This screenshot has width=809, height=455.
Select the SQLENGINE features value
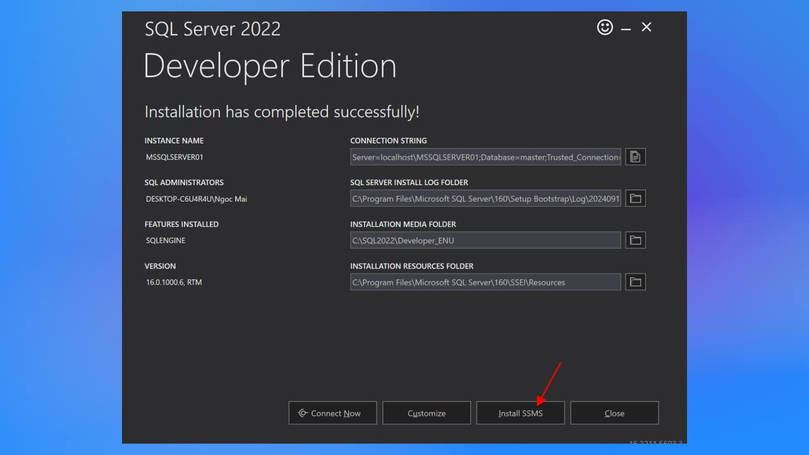[166, 241]
